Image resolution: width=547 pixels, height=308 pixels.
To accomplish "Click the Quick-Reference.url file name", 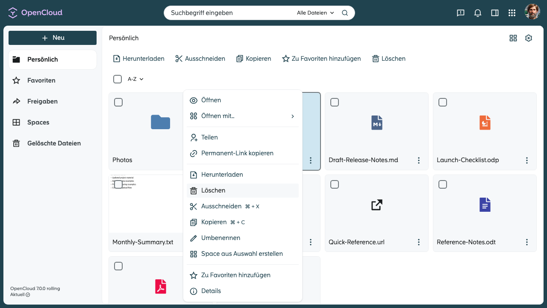I will point(356,242).
